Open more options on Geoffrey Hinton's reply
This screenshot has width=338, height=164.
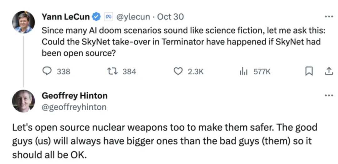pyautogui.click(x=329, y=95)
